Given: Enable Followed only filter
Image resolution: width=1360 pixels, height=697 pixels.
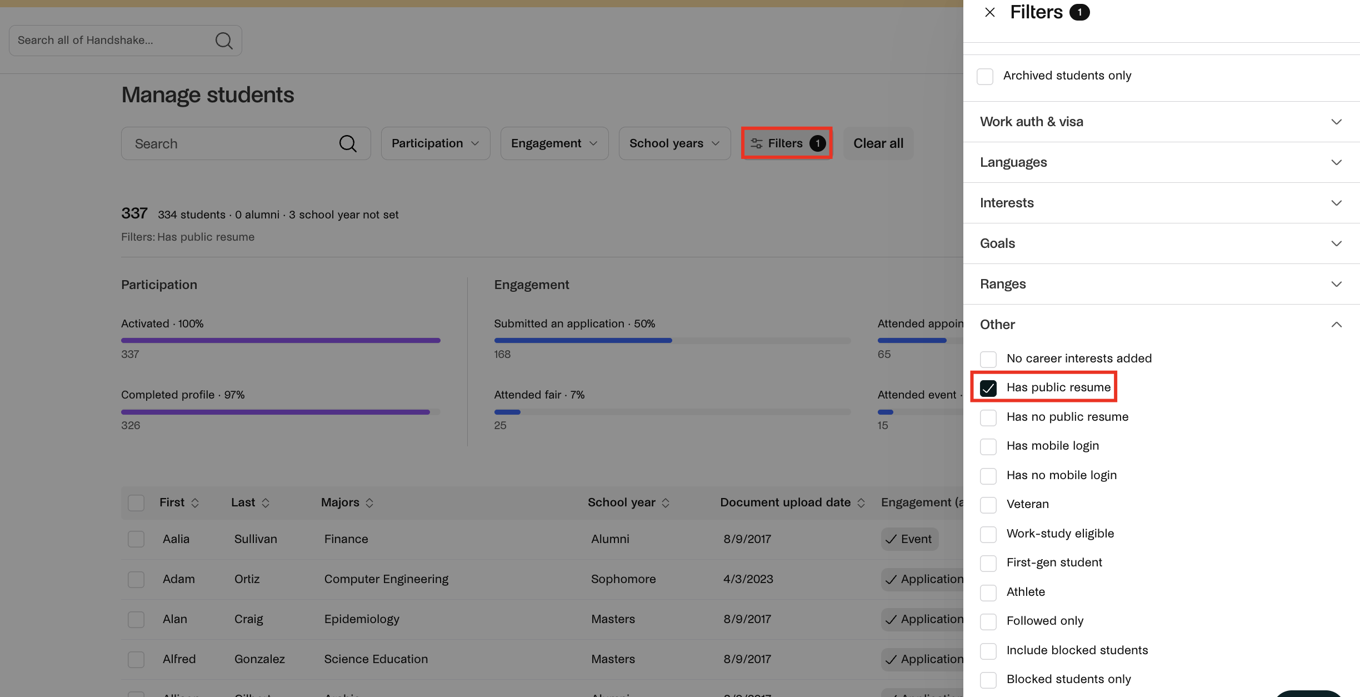Looking at the screenshot, I should point(988,621).
